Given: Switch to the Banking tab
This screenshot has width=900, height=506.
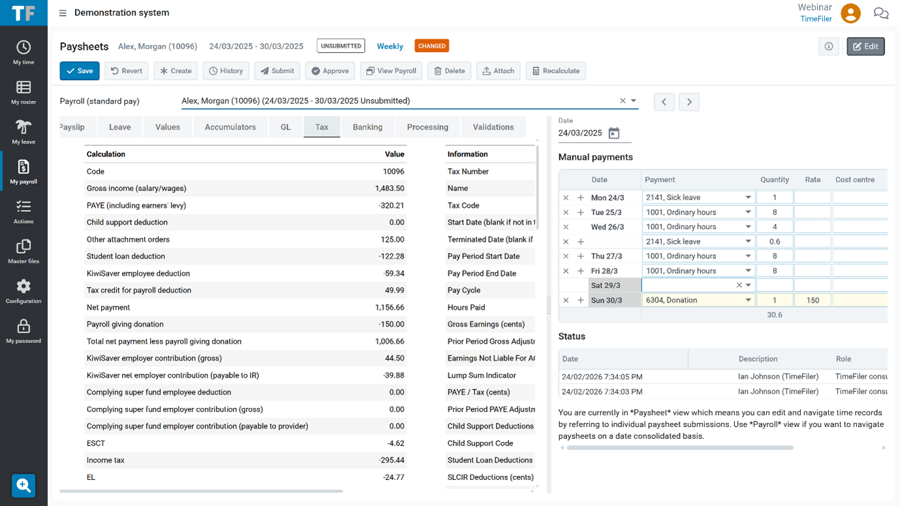Looking at the screenshot, I should pos(367,127).
